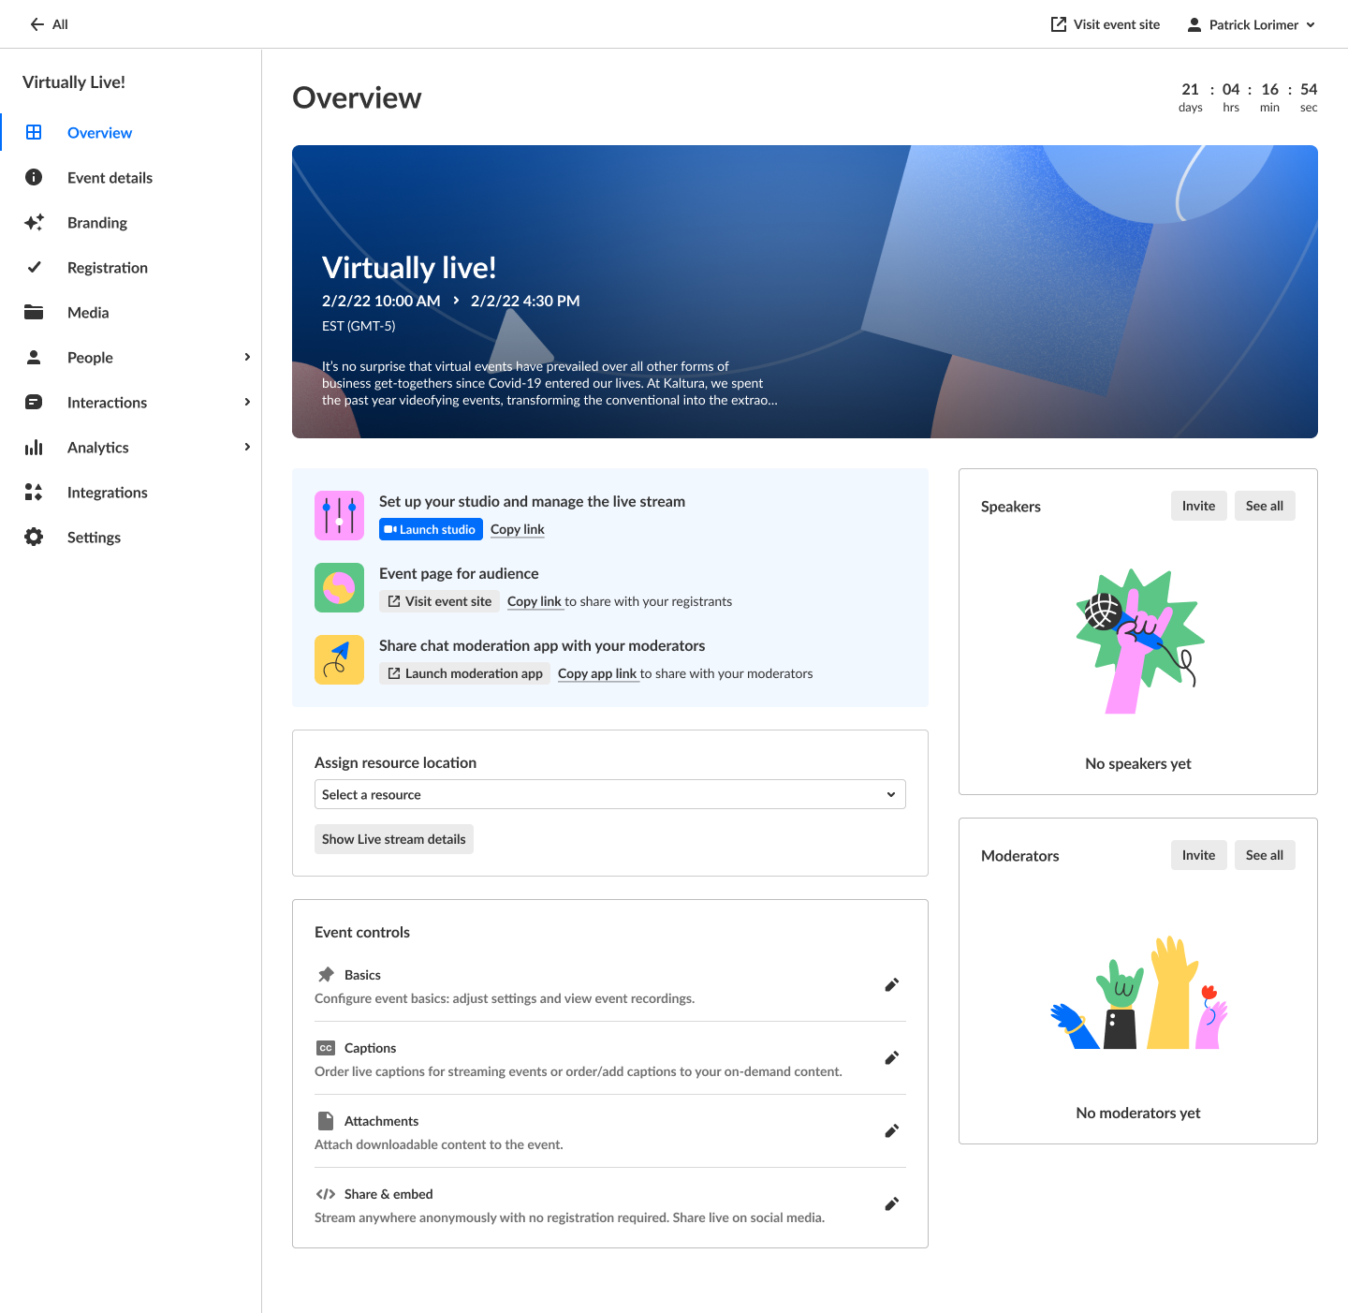Edit Basics using the pencil icon
This screenshot has height=1313, width=1348.
[x=892, y=985]
